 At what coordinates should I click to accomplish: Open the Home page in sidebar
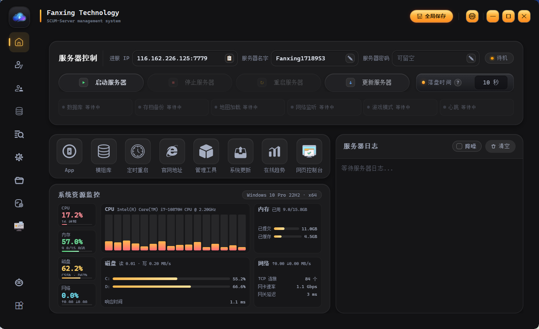pos(19,42)
